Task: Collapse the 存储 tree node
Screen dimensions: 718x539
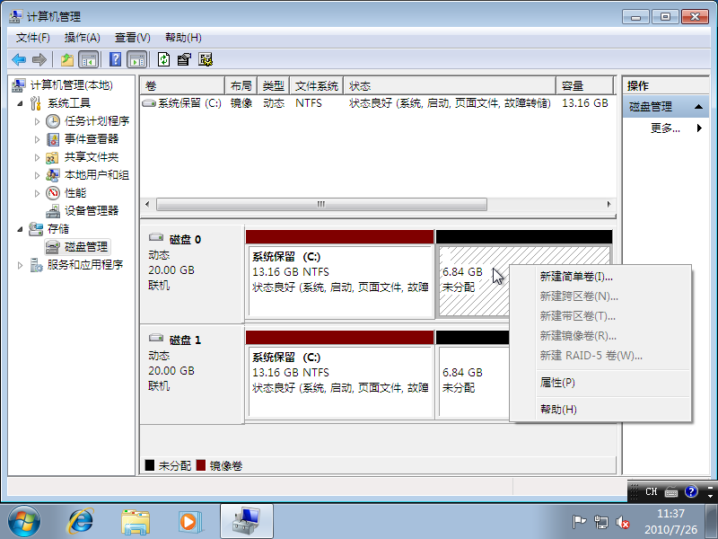Action: click(x=20, y=229)
